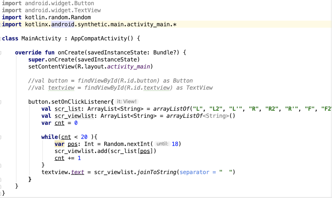The height and width of the screenshot is (198, 332).
Task: Click the it: View! inlay hint
Action: point(126,101)
